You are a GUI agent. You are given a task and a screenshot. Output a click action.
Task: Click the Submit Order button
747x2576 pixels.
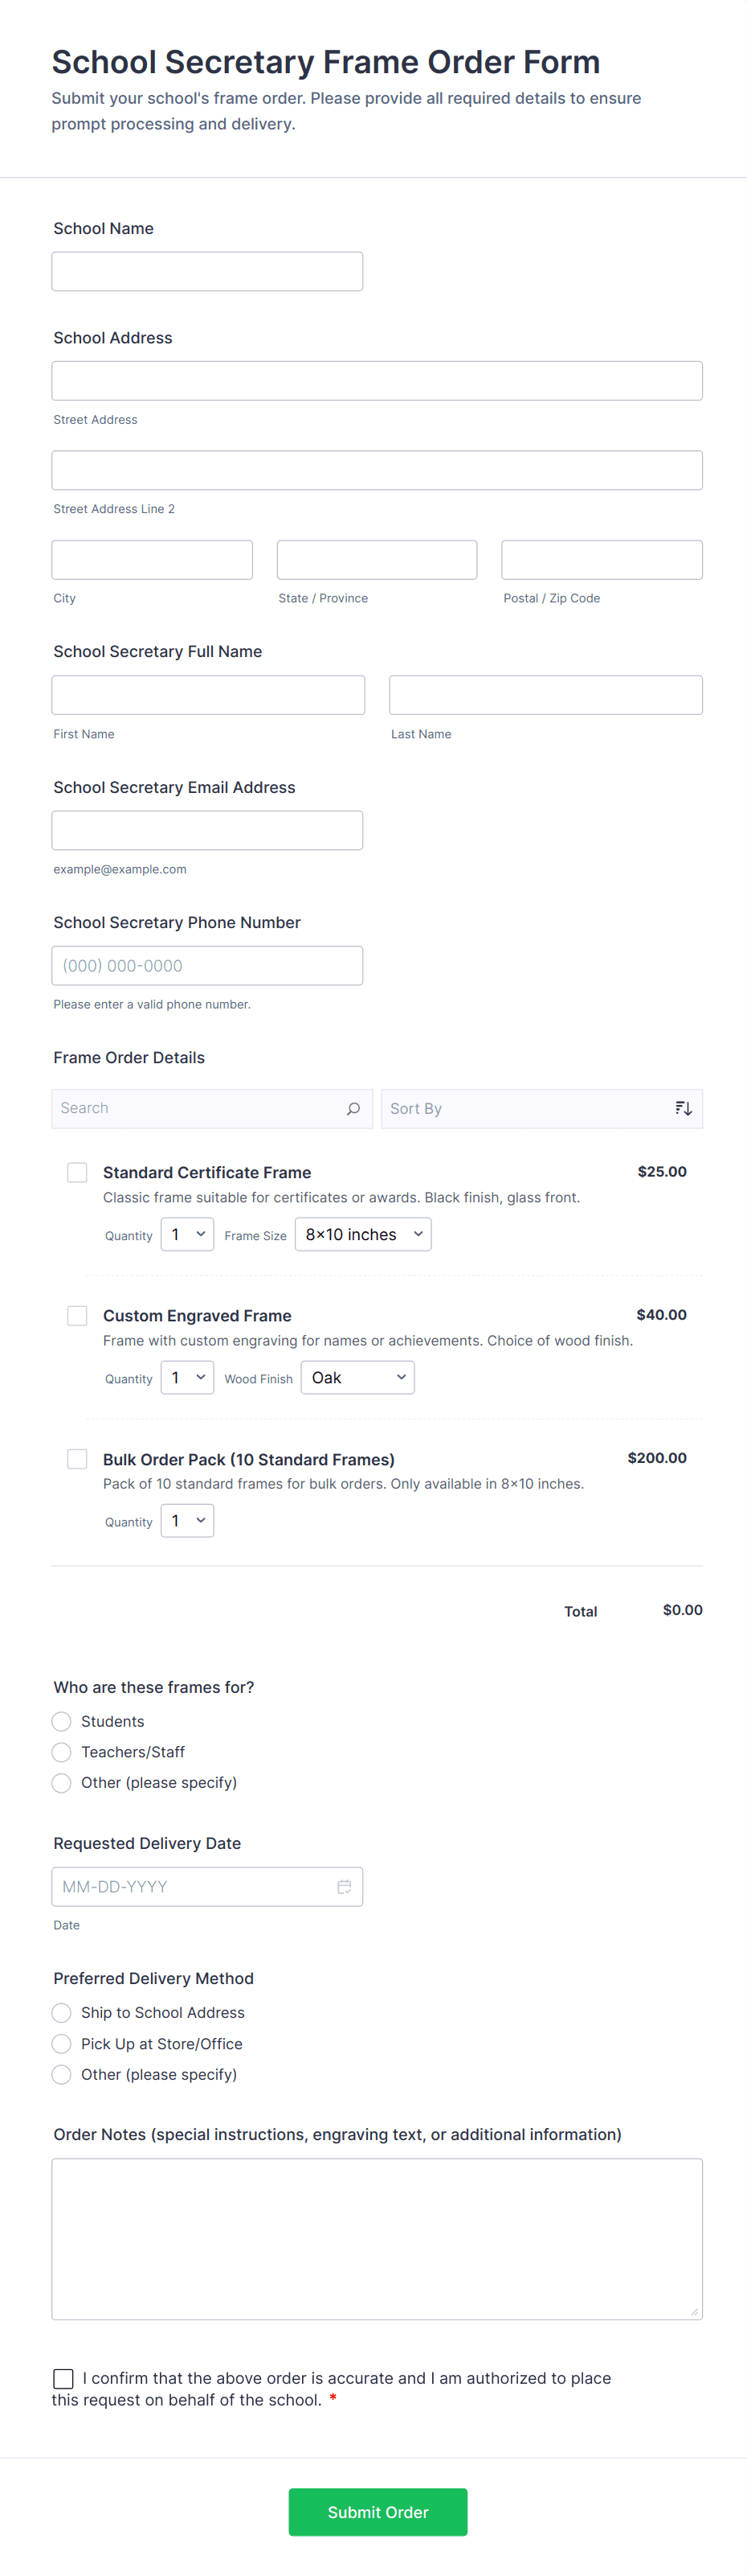click(378, 2512)
